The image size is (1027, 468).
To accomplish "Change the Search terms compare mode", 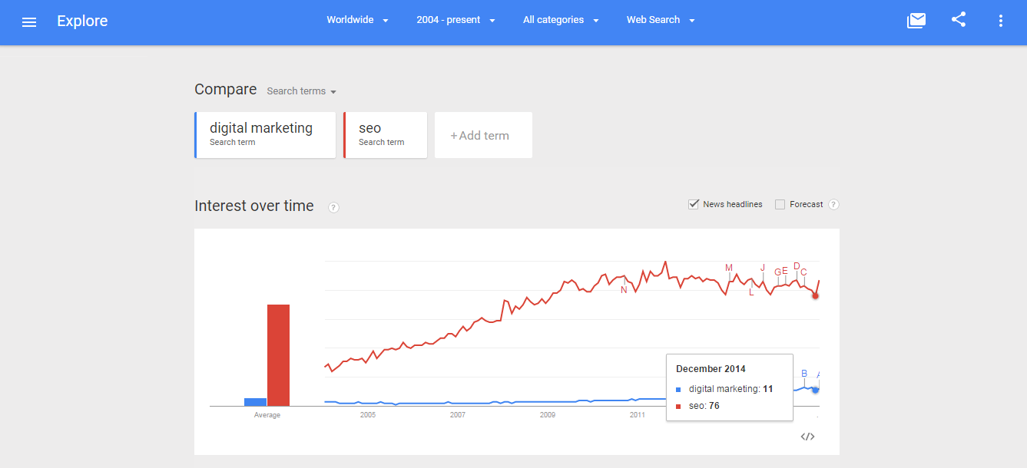I will tap(301, 91).
